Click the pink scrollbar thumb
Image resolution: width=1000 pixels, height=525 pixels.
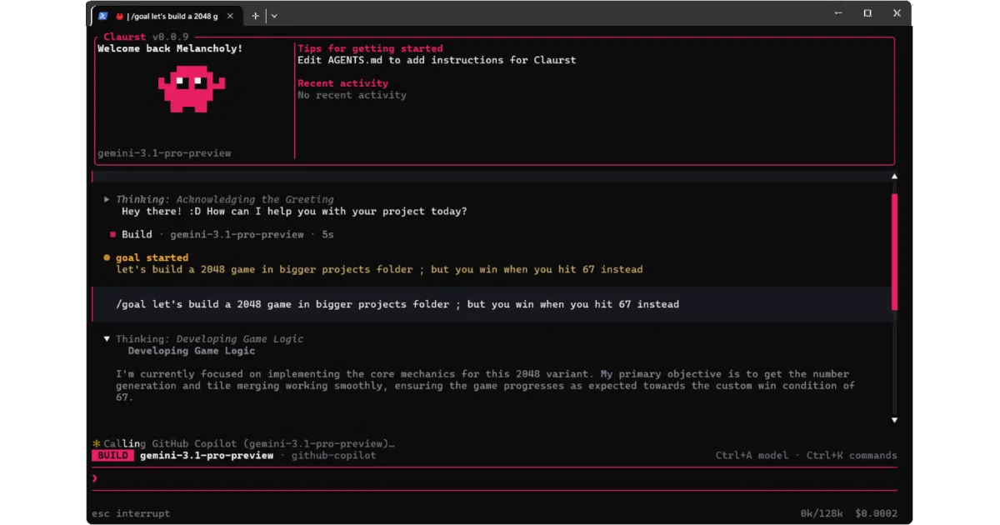895,252
